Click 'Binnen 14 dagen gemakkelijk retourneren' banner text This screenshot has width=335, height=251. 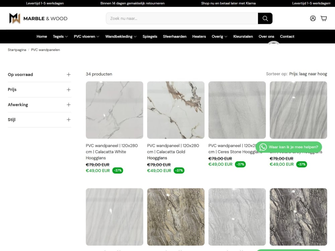point(132,3)
